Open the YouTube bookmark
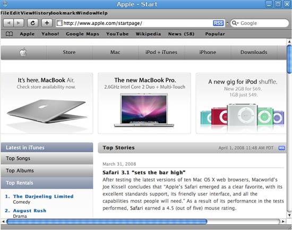The image size is (292, 230). pos(117,34)
